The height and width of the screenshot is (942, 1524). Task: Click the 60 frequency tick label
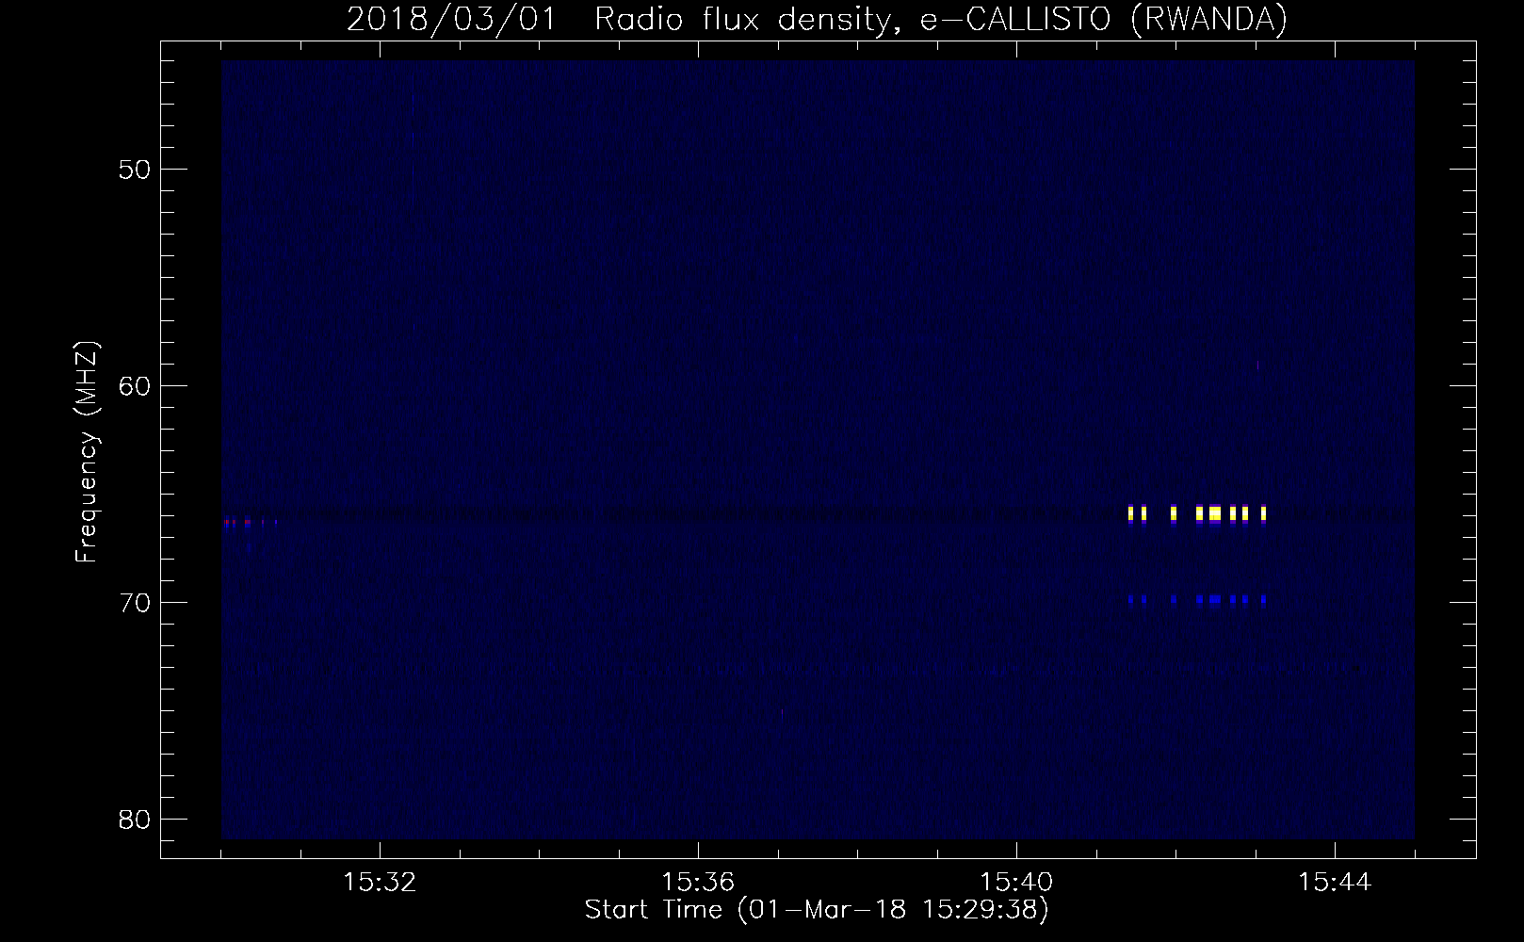click(x=136, y=385)
